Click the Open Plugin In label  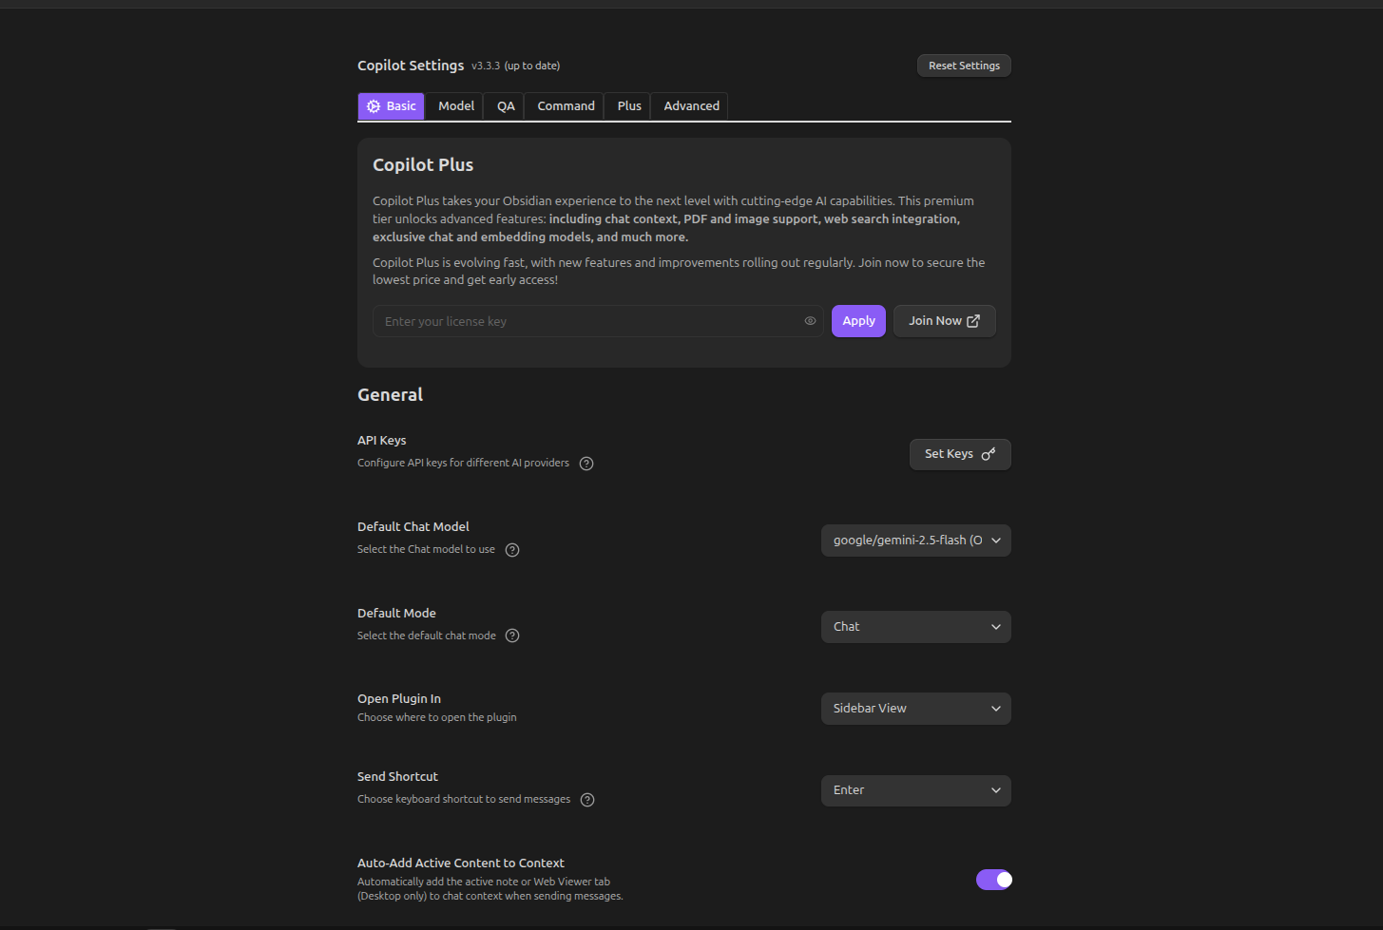click(399, 699)
